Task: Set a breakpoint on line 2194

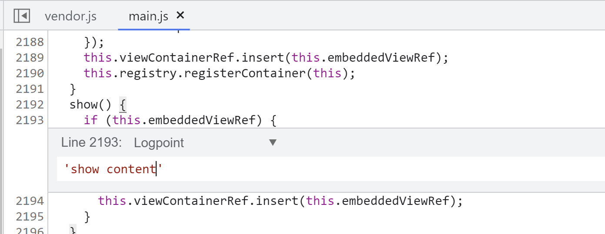Action: pos(30,201)
